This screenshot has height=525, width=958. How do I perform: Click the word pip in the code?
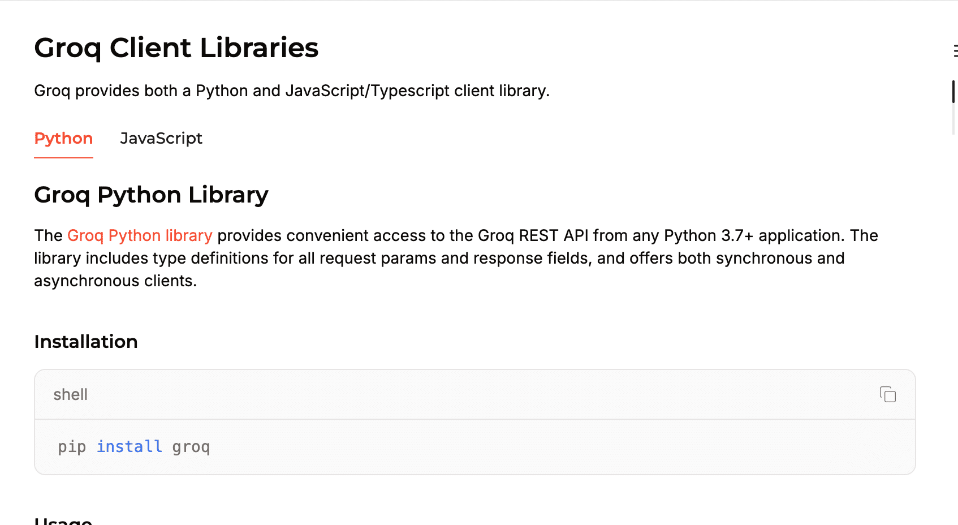pos(72,447)
